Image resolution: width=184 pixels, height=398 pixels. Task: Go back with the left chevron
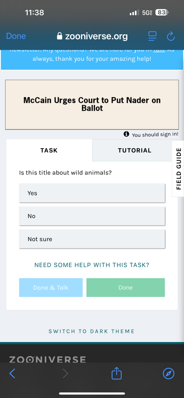click(12, 373)
